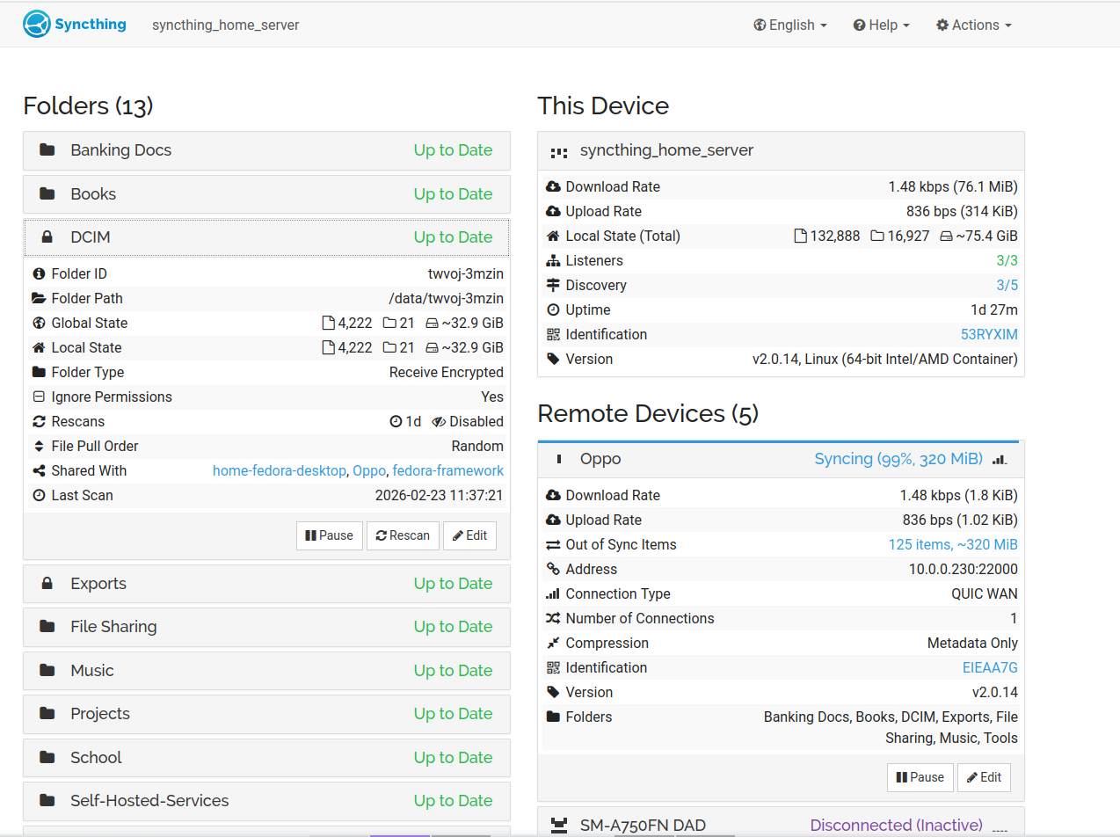Pause the Oppo remote device

tap(920, 777)
